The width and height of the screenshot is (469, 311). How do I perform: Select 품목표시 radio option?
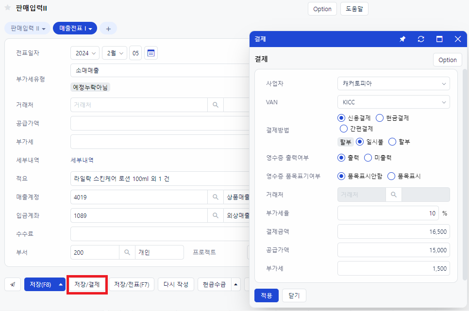(x=391, y=176)
